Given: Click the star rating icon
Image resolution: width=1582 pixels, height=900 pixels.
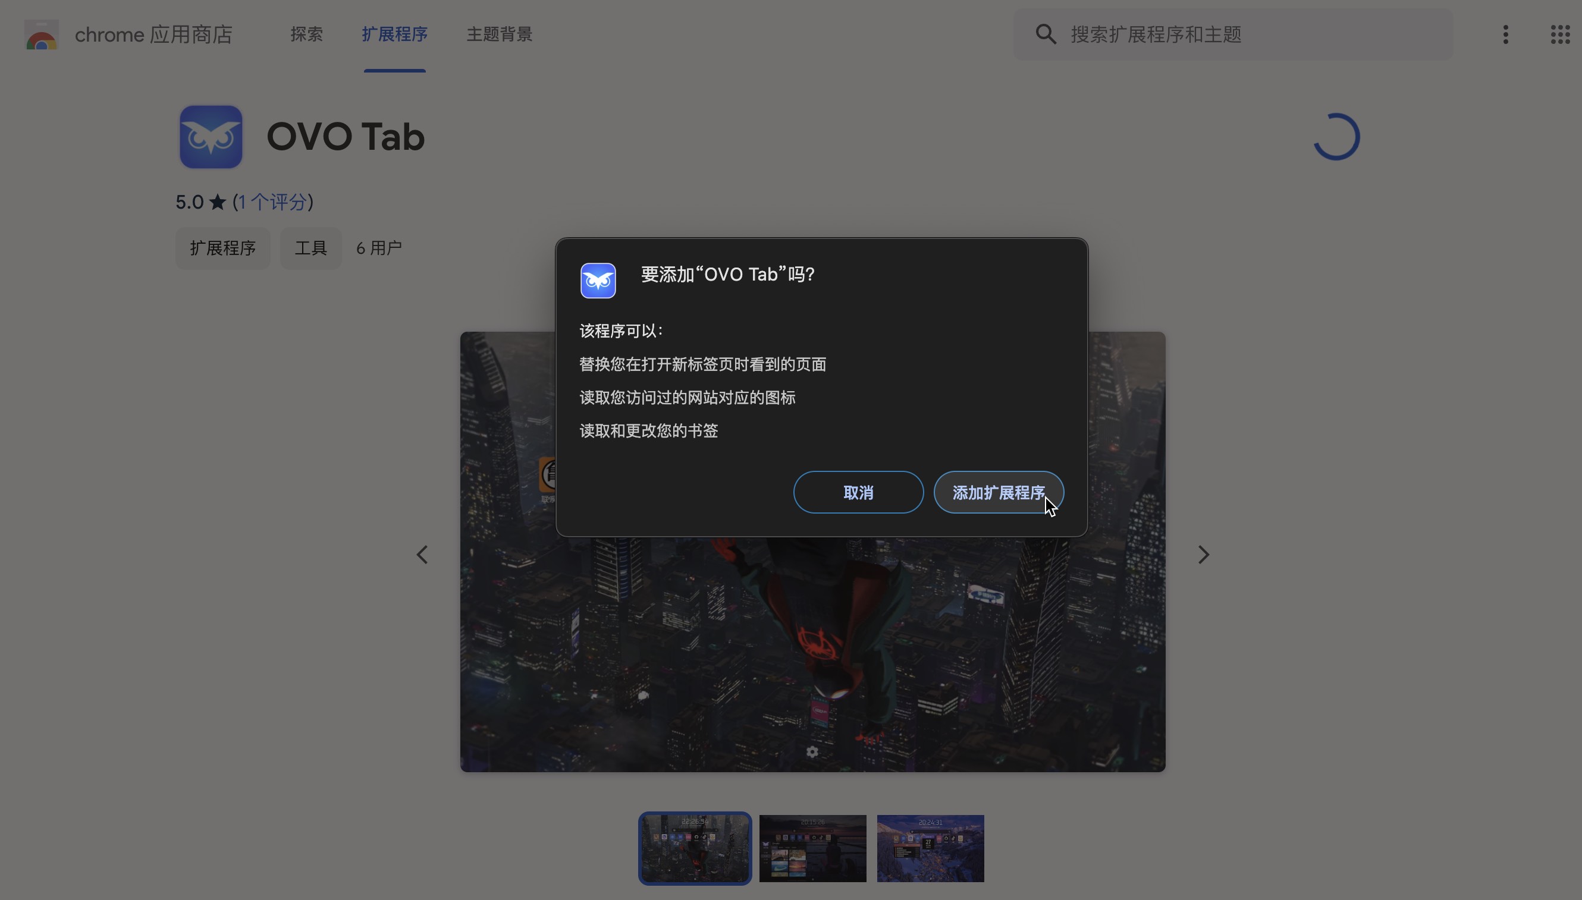Looking at the screenshot, I should (x=218, y=202).
